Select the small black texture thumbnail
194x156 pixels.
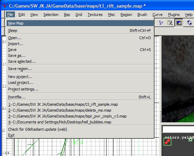(x=190, y=140)
